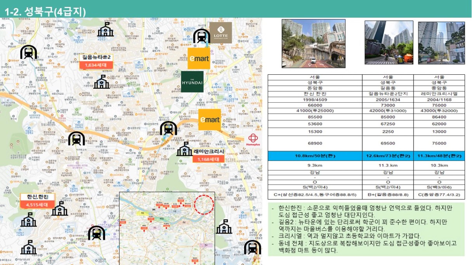Viewport: 472px width, 265px height.
Task: Click the B+(길음중88/8.8) cell
Action: tap(388, 195)
